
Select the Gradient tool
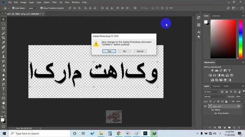click(3, 70)
